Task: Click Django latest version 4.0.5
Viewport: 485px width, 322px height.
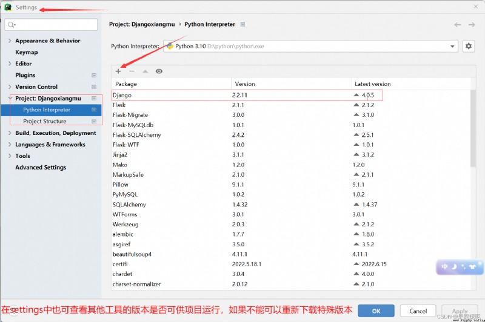Action: point(368,95)
